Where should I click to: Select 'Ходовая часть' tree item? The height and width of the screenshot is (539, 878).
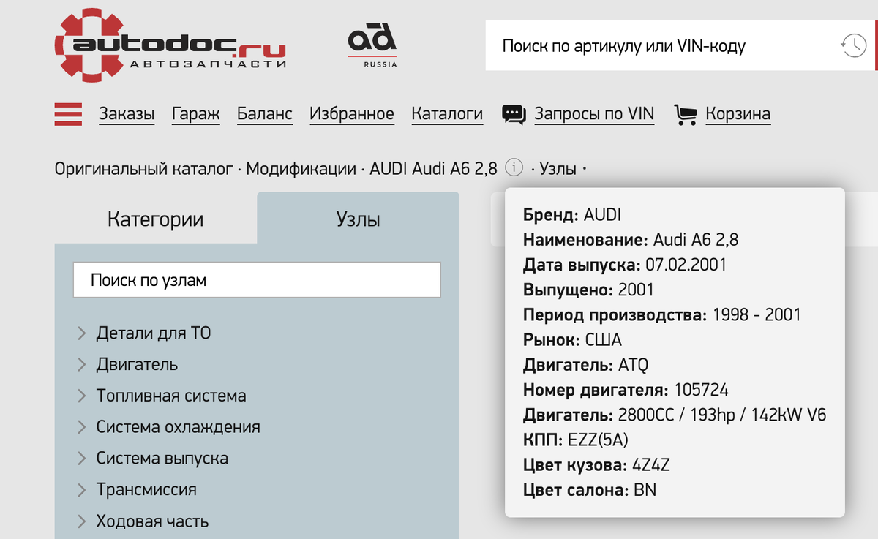click(152, 521)
